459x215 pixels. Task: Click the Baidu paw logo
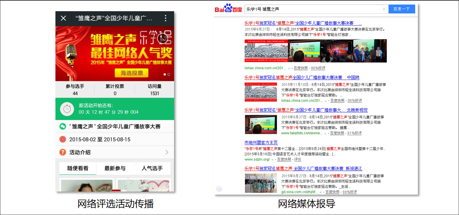tap(228, 9)
